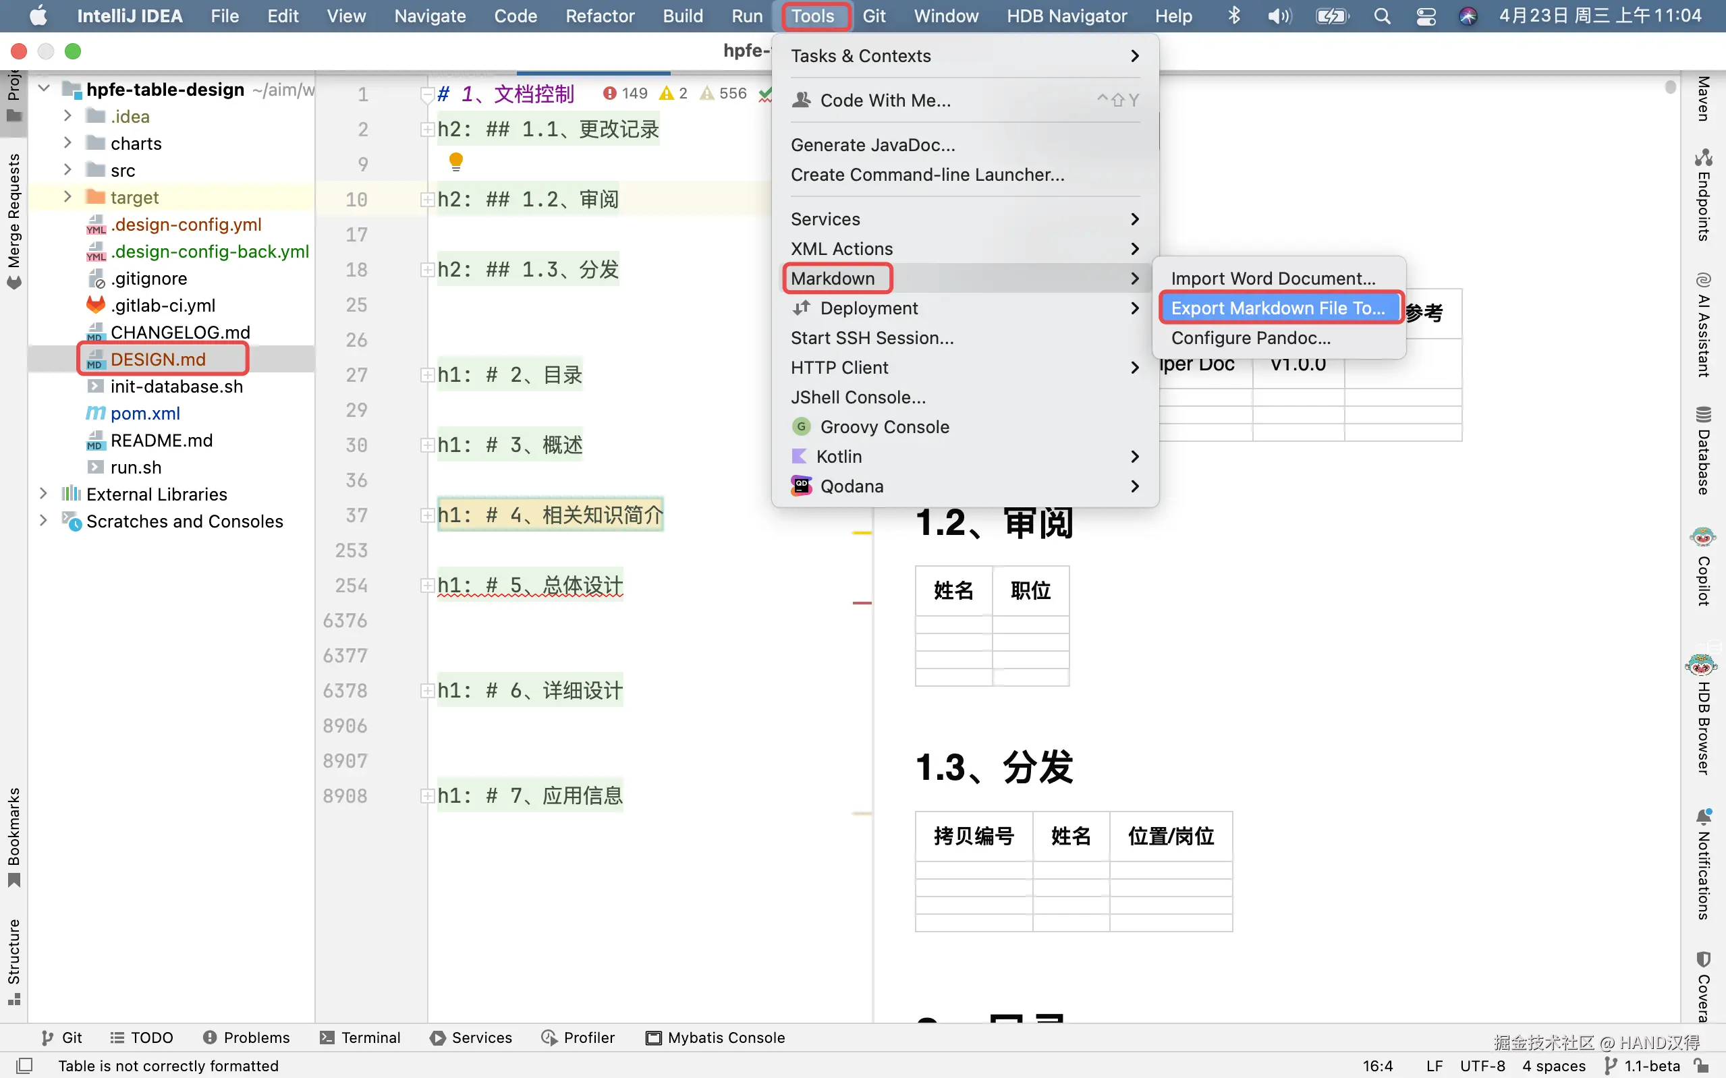Image resolution: width=1726 pixels, height=1078 pixels.
Task: Click the editor vertical scrollbar thumb
Action: tap(1671, 87)
